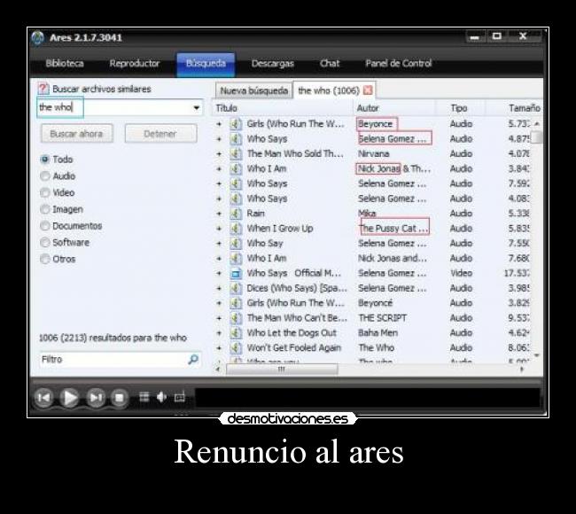Start playback with the play button
This screenshot has height=514, width=576.
pos(70,398)
